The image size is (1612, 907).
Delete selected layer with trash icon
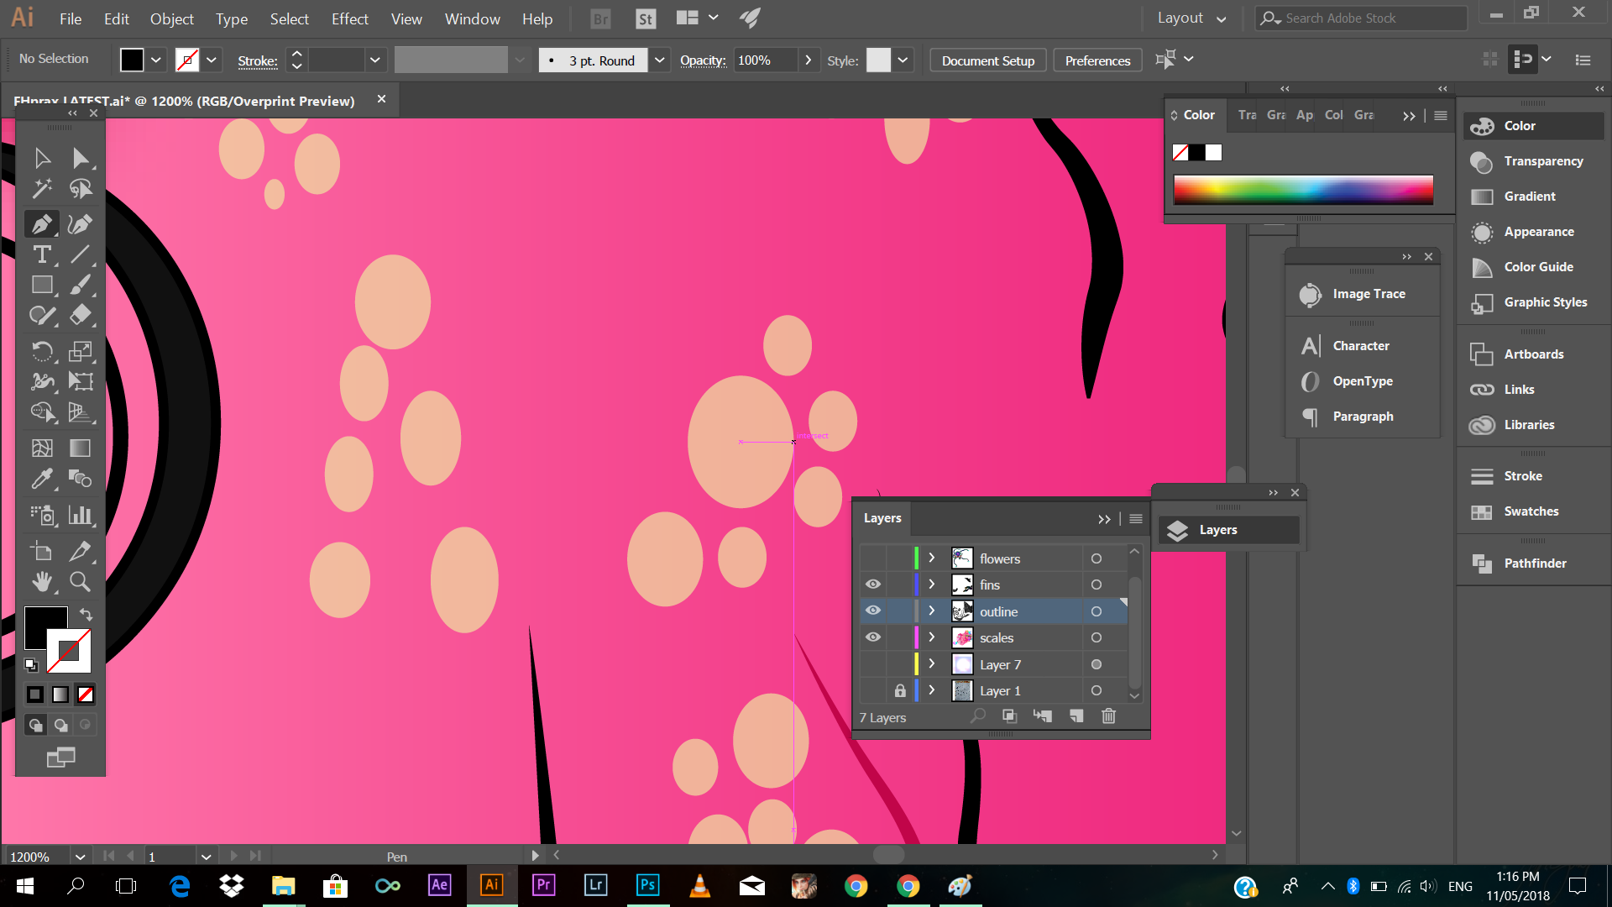pyautogui.click(x=1109, y=716)
